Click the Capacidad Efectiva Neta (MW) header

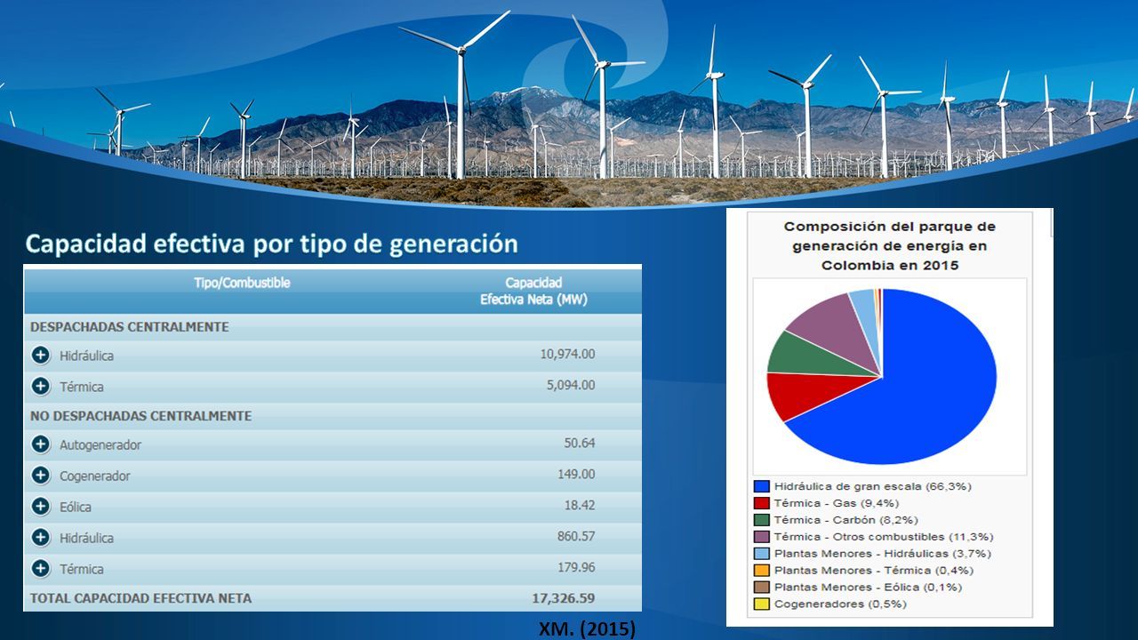[533, 292]
